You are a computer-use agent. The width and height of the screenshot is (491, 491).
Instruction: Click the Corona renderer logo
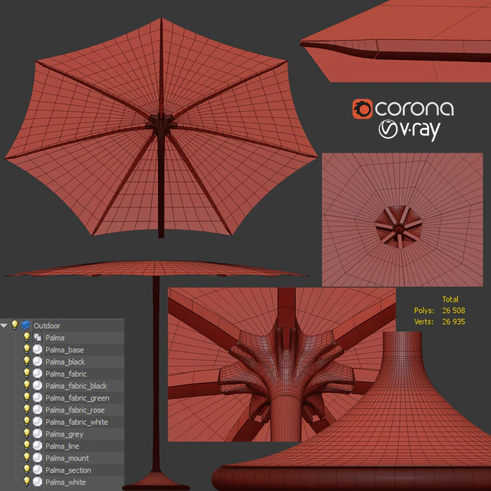(403, 108)
